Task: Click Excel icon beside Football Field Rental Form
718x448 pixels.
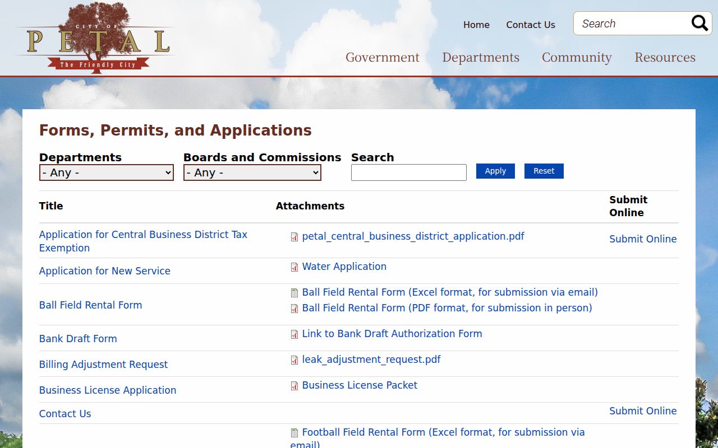Action: click(x=294, y=433)
